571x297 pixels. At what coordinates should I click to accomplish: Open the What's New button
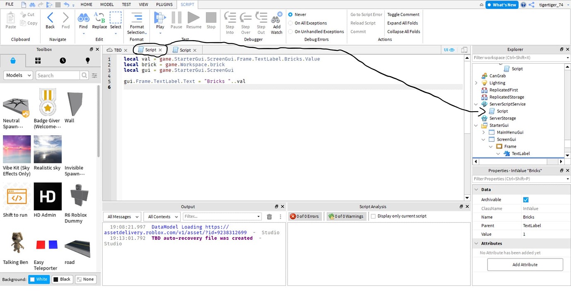(x=501, y=5)
